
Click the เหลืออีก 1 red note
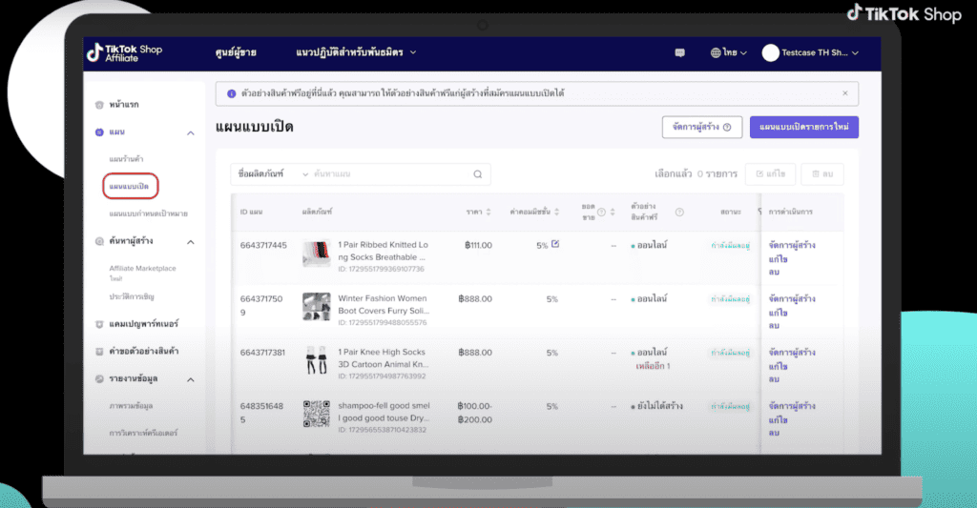[653, 366]
